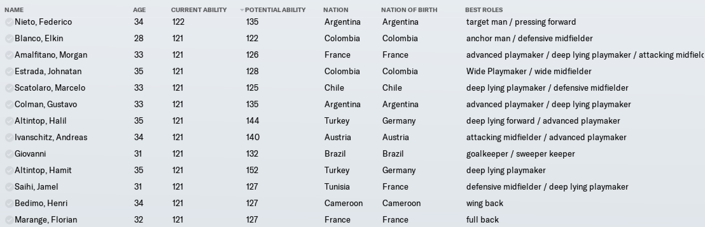Click the Nation of Birth column header
Image resolution: width=705 pixels, height=227 pixels.
409,10
